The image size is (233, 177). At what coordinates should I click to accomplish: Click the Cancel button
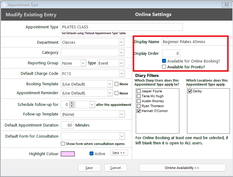(115, 168)
